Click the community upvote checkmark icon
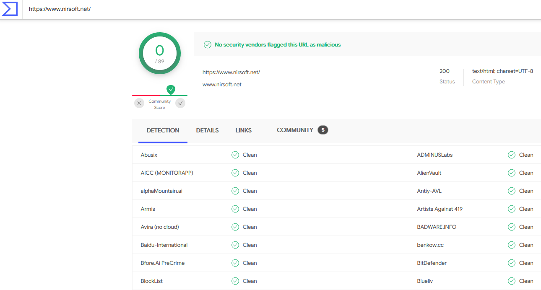The image size is (541, 290). point(180,103)
